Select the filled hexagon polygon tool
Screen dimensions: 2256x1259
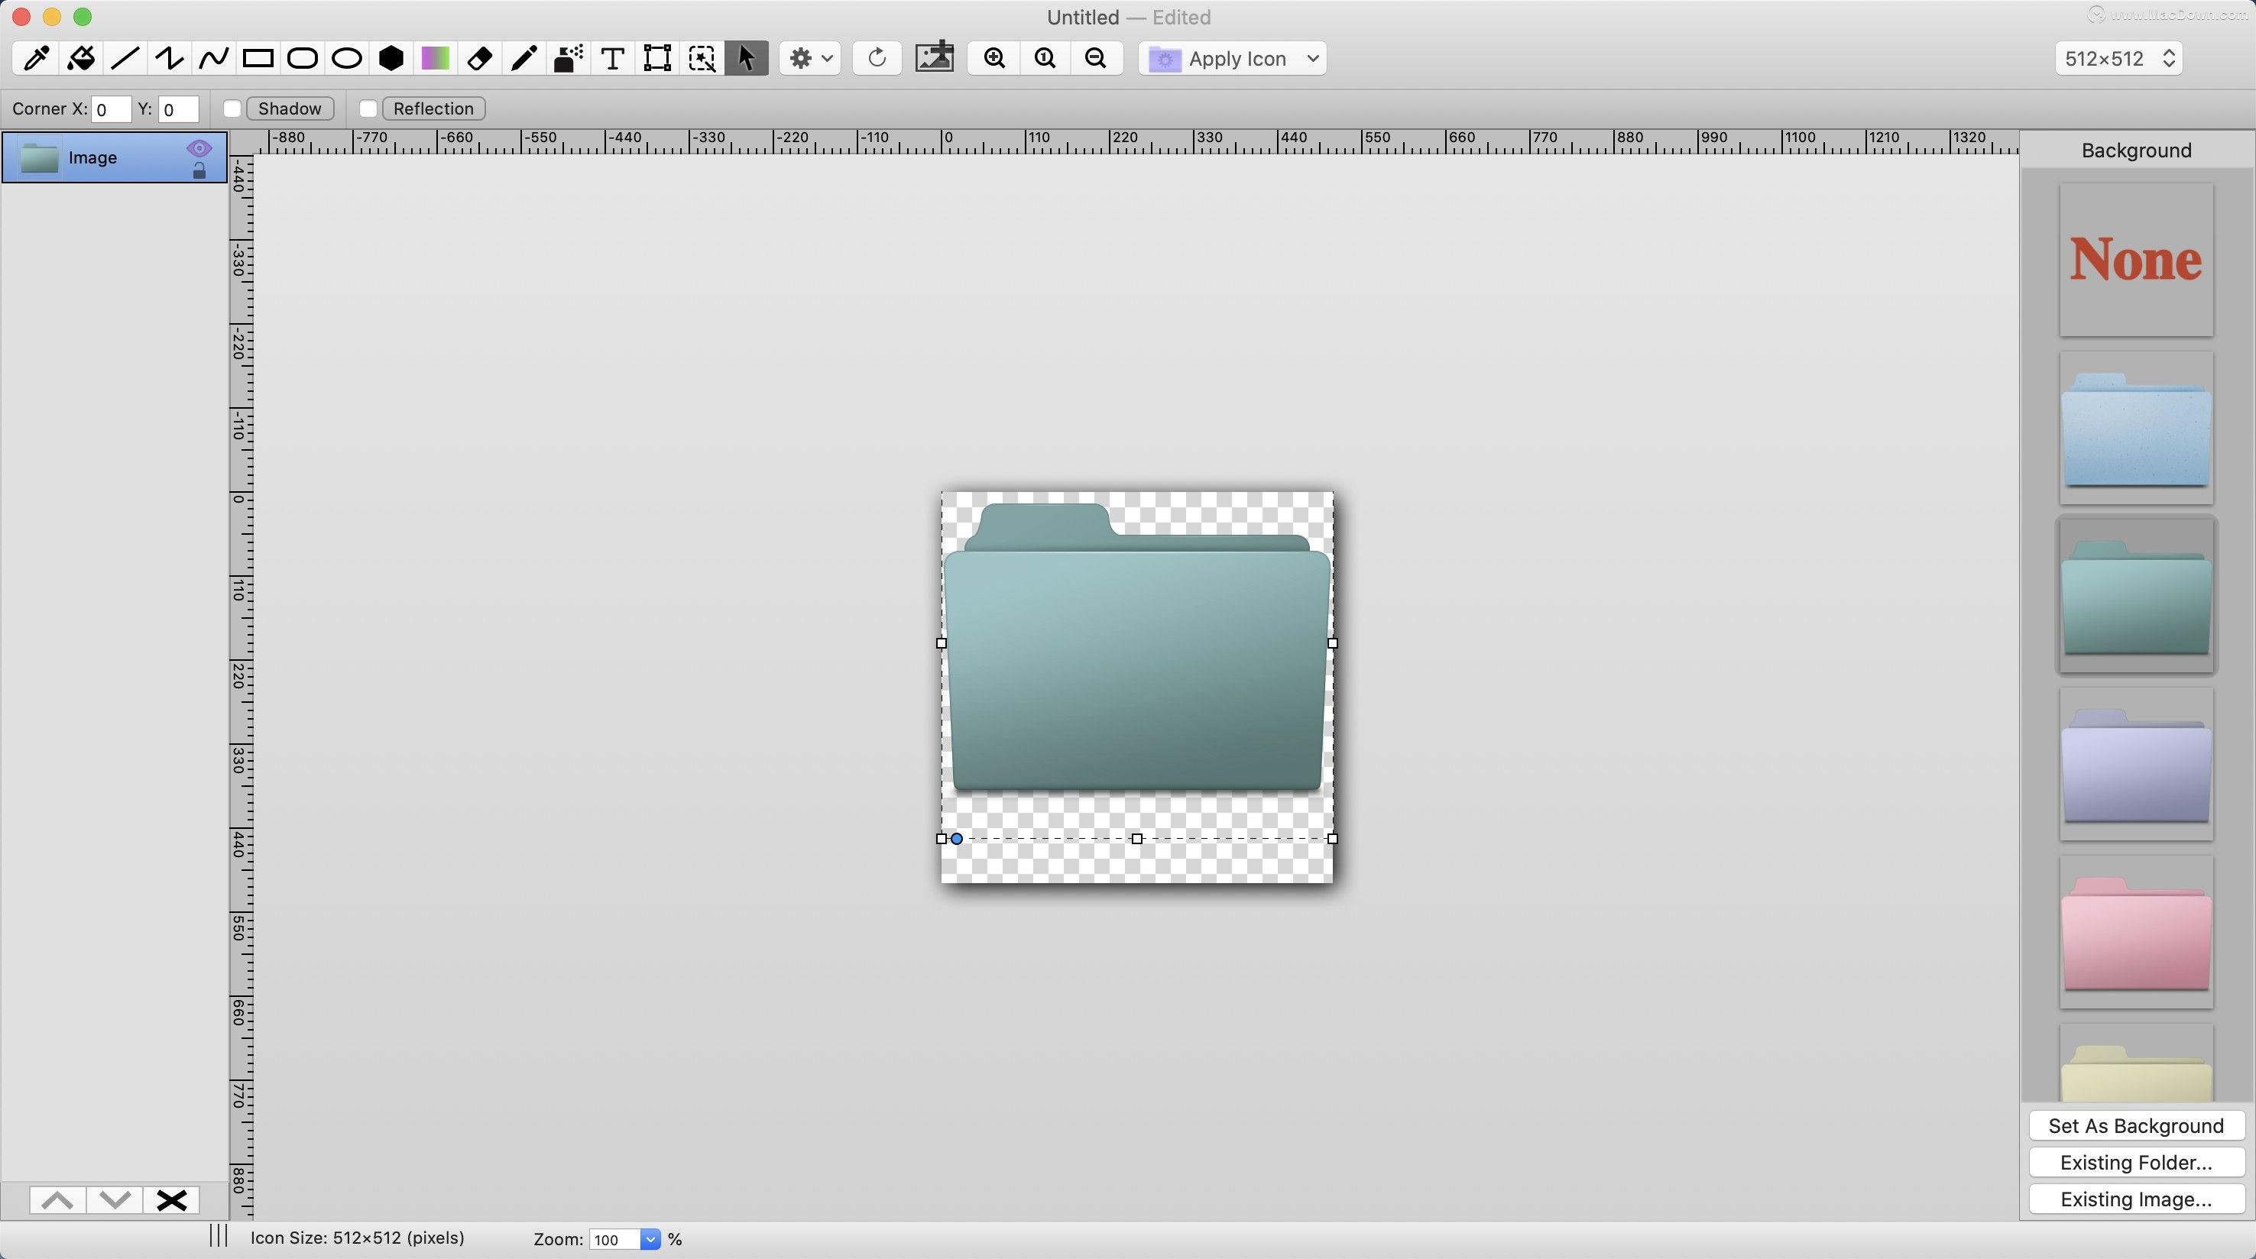(391, 59)
